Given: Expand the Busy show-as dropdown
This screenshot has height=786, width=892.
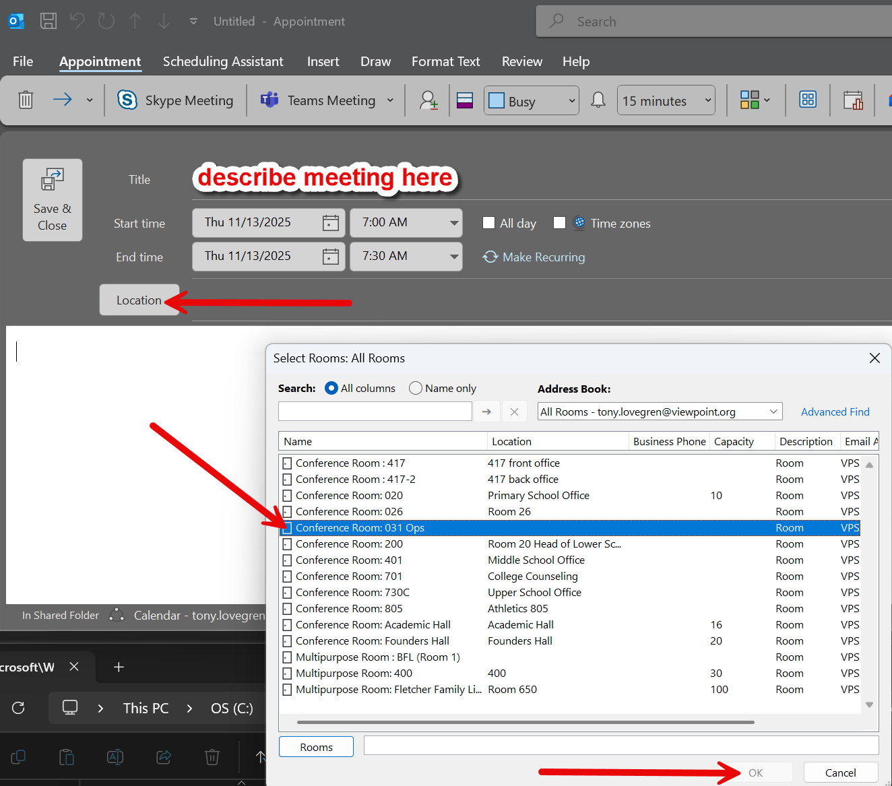Looking at the screenshot, I should tap(571, 101).
